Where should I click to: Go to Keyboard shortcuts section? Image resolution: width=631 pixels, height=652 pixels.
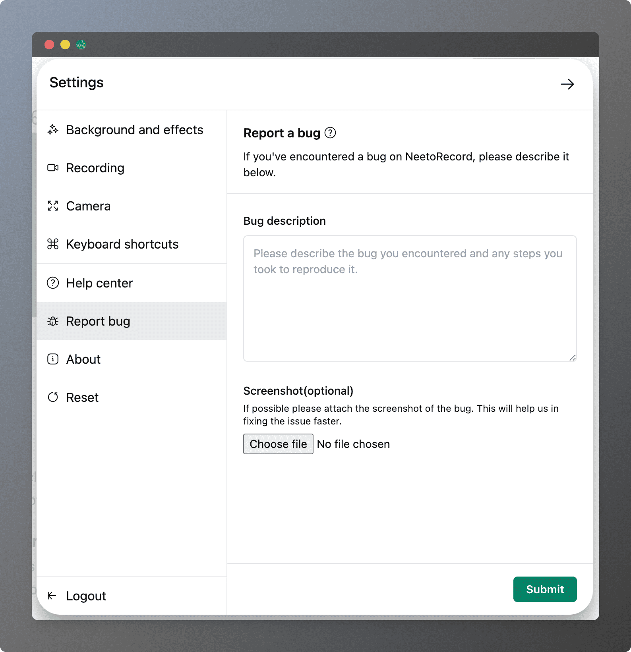(122, 244)
